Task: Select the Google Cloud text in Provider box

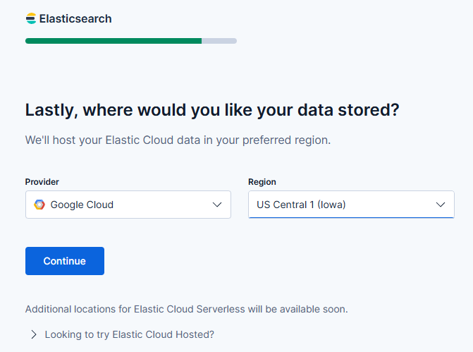Action: click(82, 205)
